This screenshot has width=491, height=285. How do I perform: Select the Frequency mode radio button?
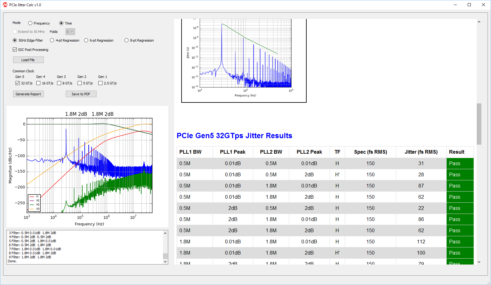click(30, 23)
